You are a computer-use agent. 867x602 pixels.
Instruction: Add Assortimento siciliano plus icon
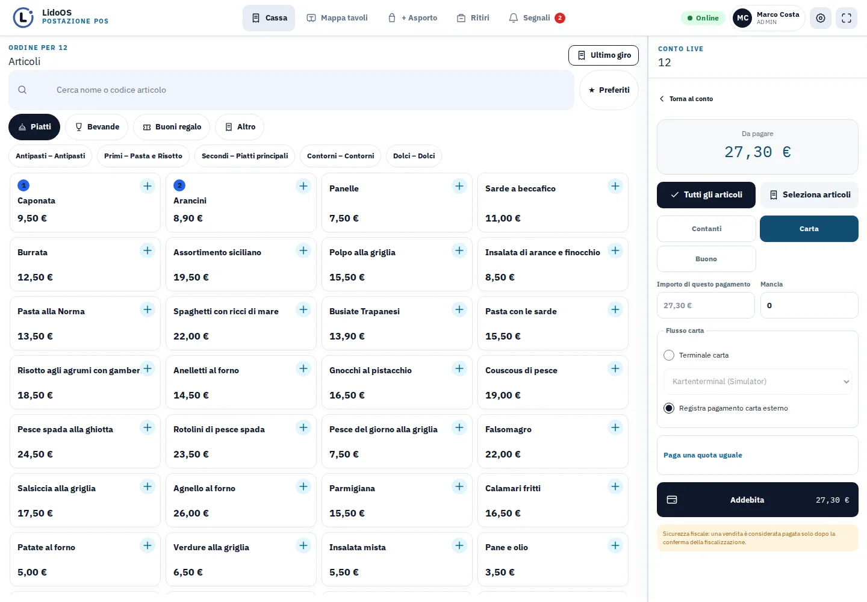303,250
